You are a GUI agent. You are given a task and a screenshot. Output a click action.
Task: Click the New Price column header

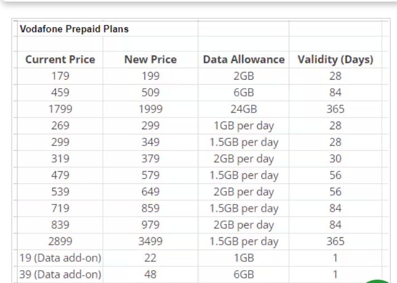click(x=150, y=60)
